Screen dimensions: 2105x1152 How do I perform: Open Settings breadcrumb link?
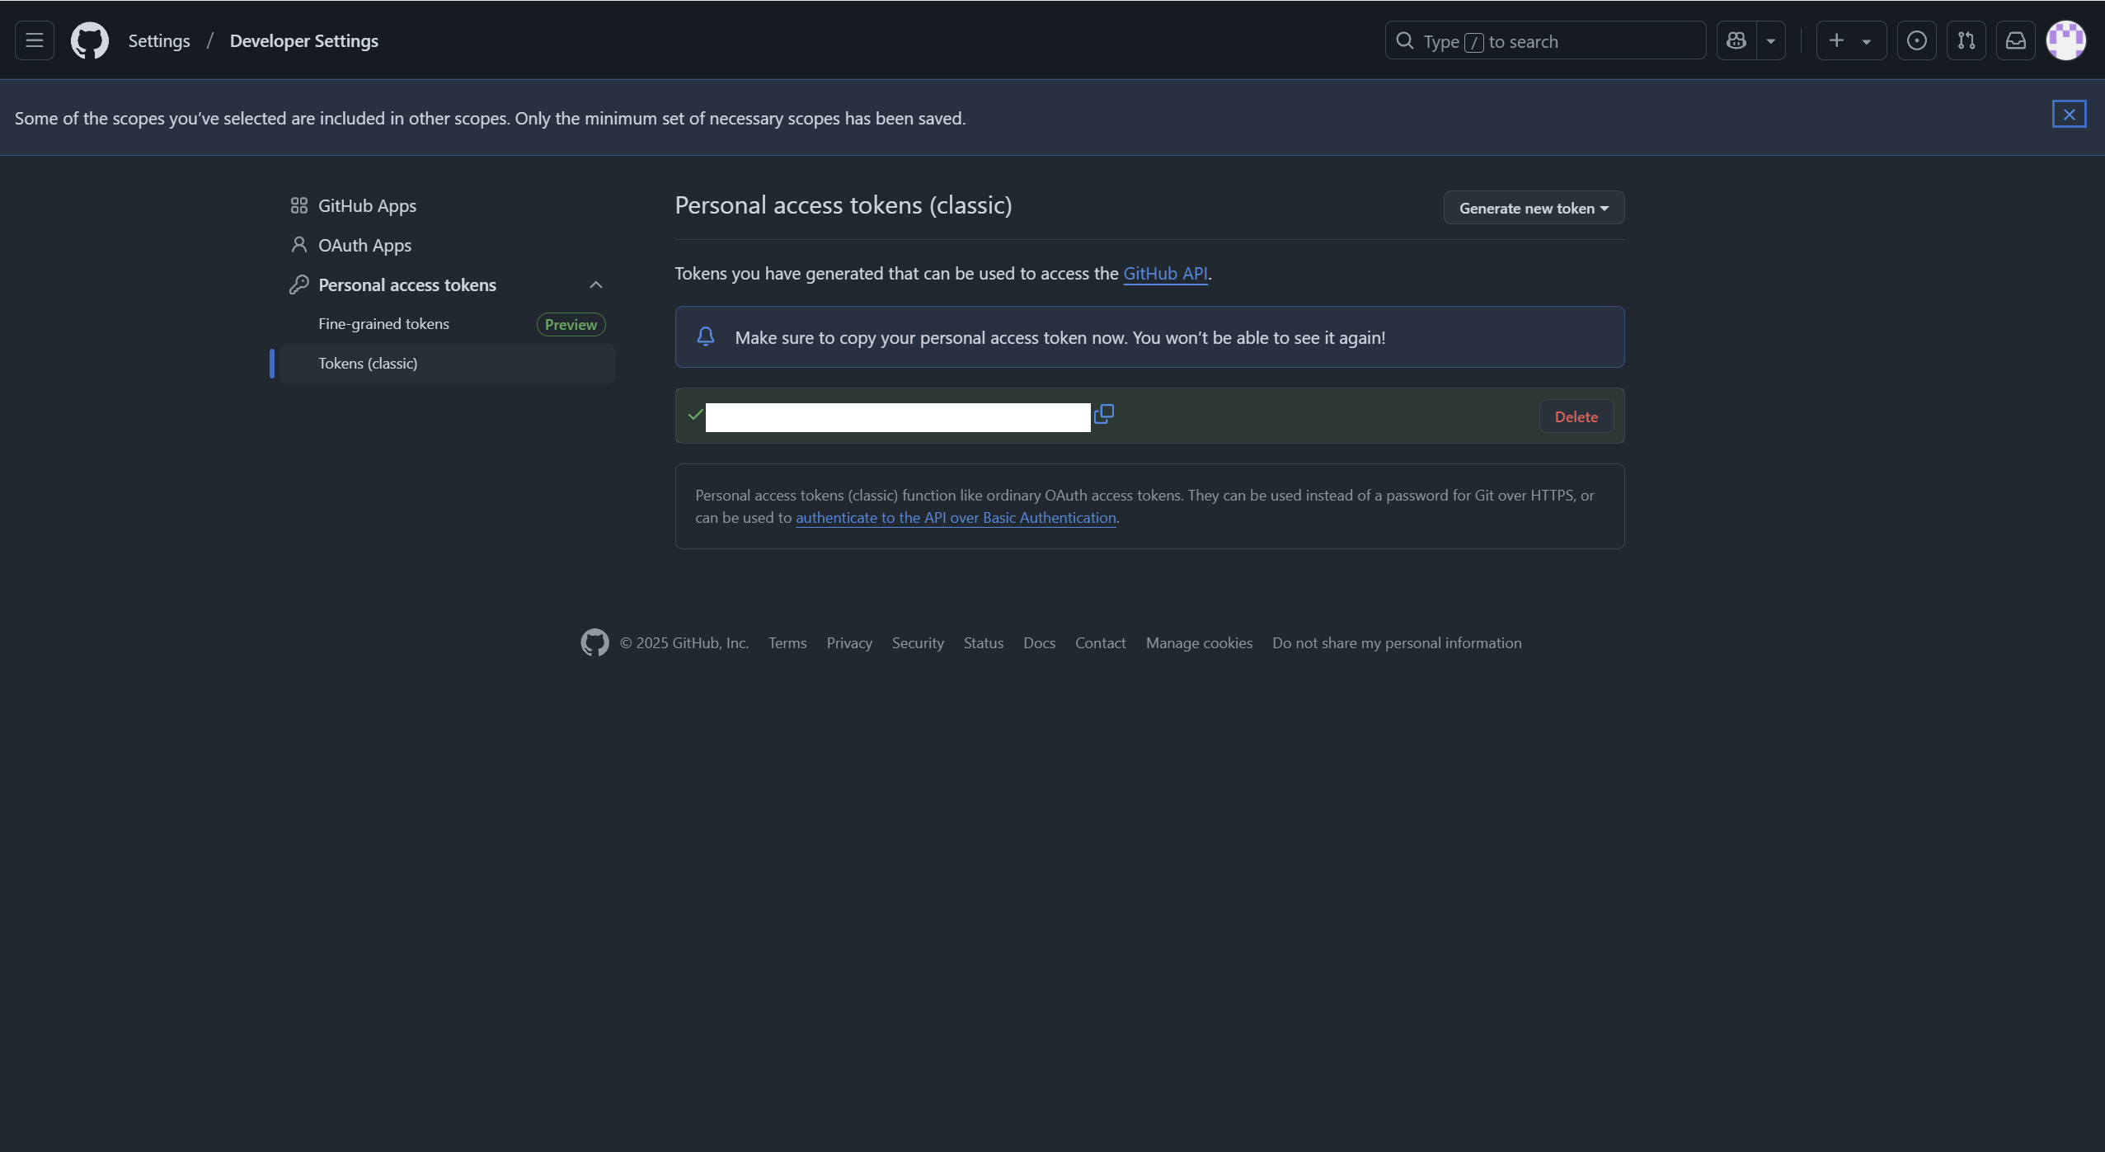coord(159,41)
